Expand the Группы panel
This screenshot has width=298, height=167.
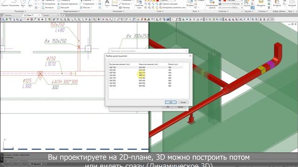point(249,11)
